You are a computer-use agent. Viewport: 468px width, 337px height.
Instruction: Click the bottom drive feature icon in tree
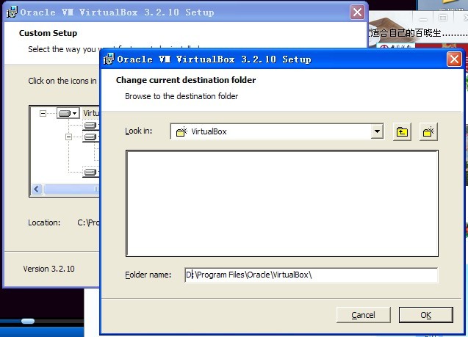tap(90, 172)
